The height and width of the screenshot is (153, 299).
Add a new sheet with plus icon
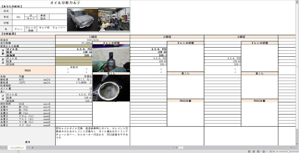point(33,148)
